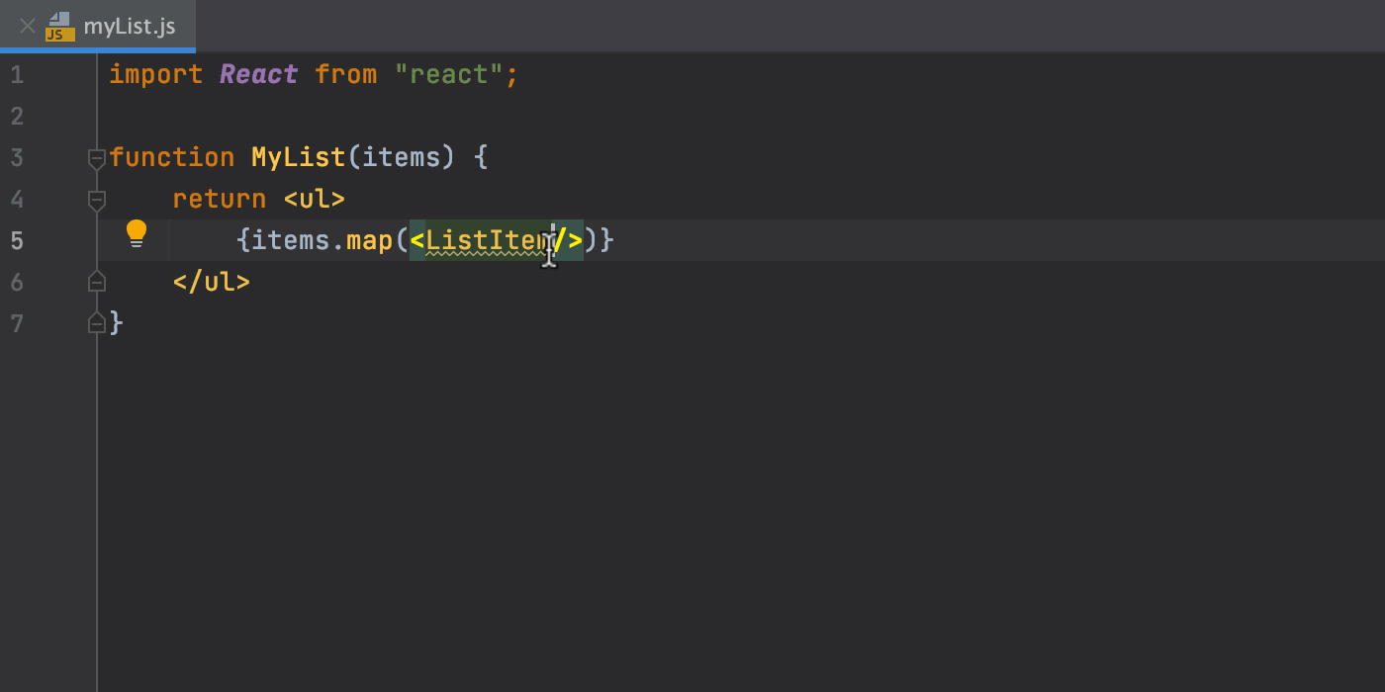Collapse the MyList function fold marker on line 3
Screen dimensions: 1385x692
(x=97, y=158)
